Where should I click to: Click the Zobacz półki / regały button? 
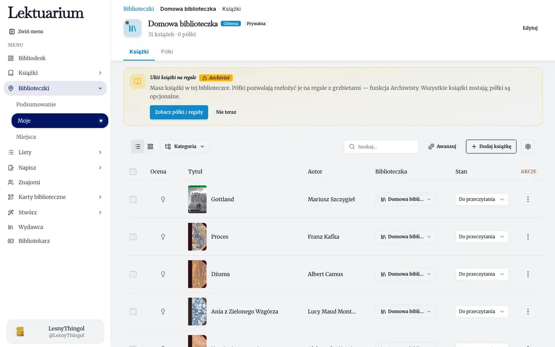(179, 112)
